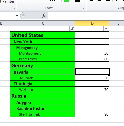Screen dimensions: 124x126
Task: Select the column C header
Action: 43,23
